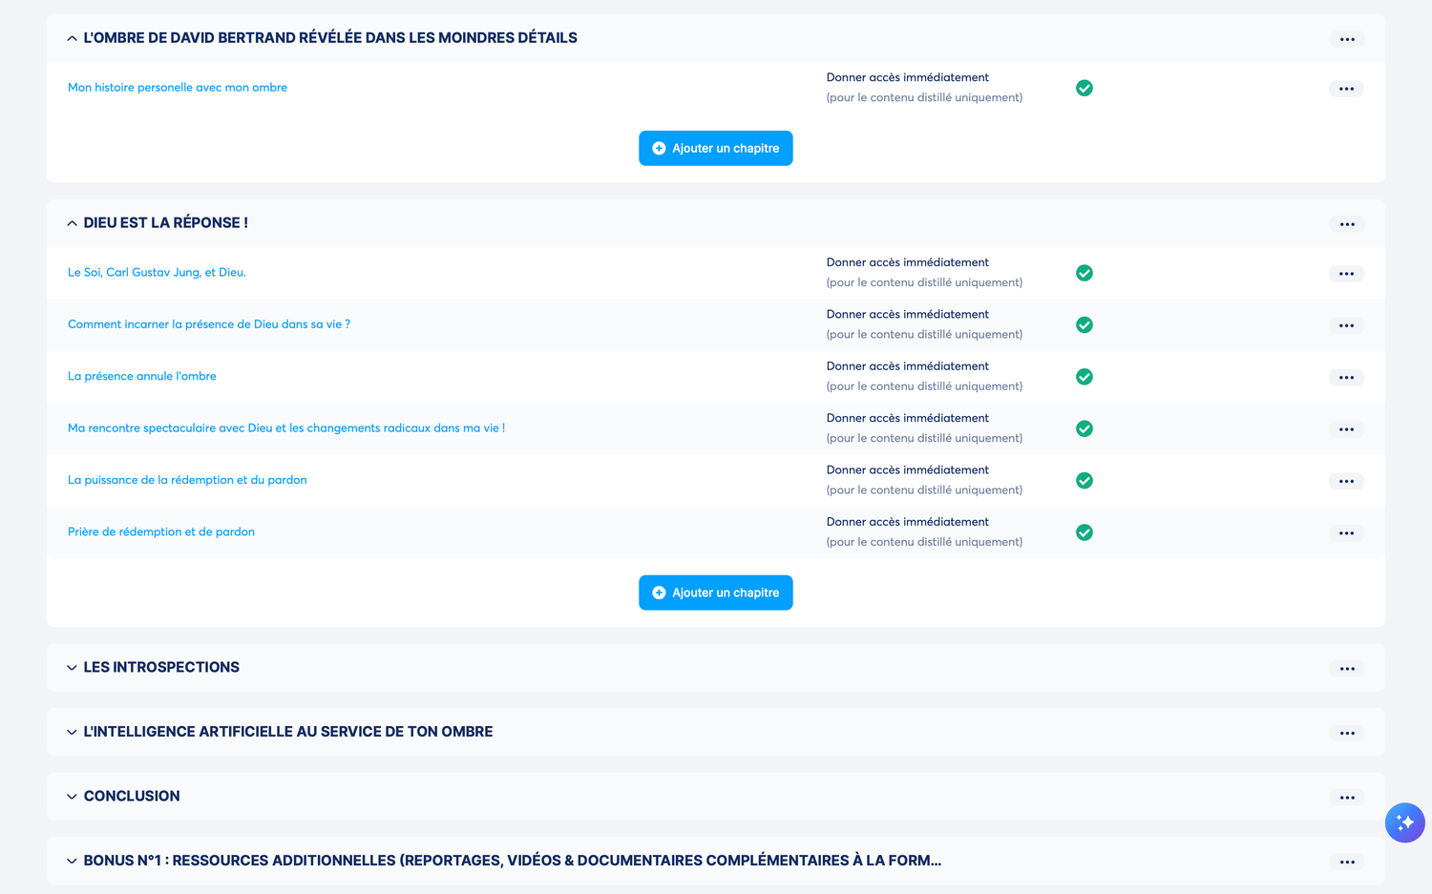Toggle green checkmark for La puissance de la rédemption
Screen dimensions: 1432x894
pos(1085,481)
